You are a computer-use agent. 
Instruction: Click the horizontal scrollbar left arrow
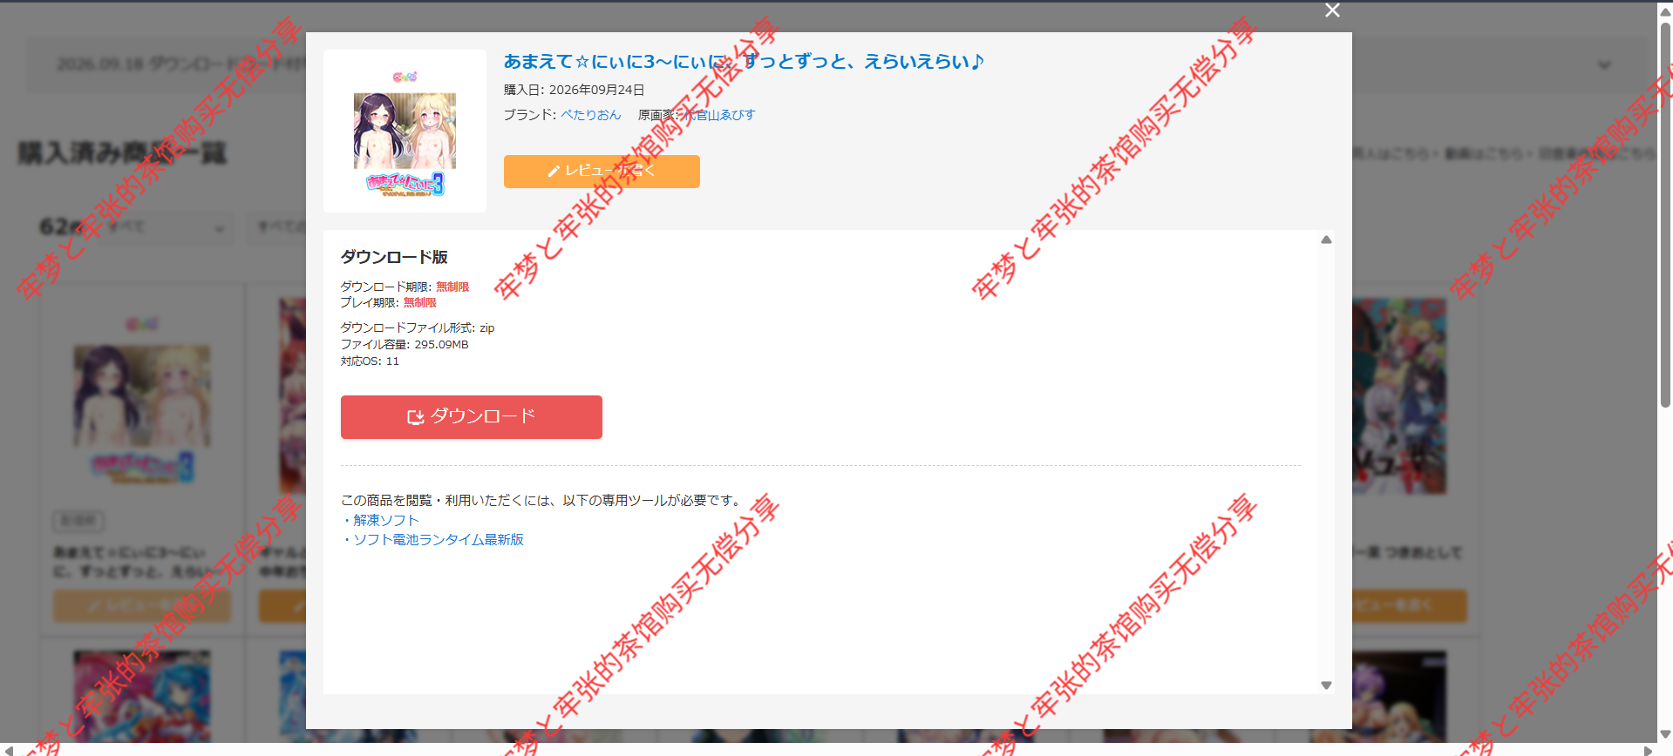[x=7, y=750]
